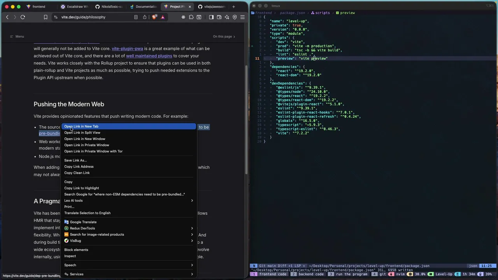
Task: Open Brave Rewards triangle icon
Action: (x=163, y=17)
